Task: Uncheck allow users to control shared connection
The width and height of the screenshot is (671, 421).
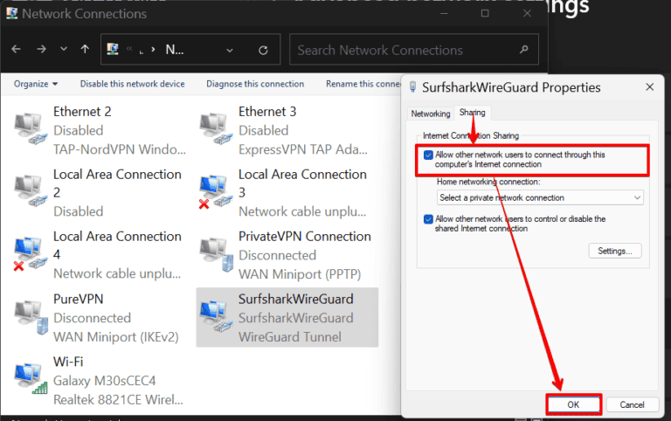Action: (x=428, y=219)
